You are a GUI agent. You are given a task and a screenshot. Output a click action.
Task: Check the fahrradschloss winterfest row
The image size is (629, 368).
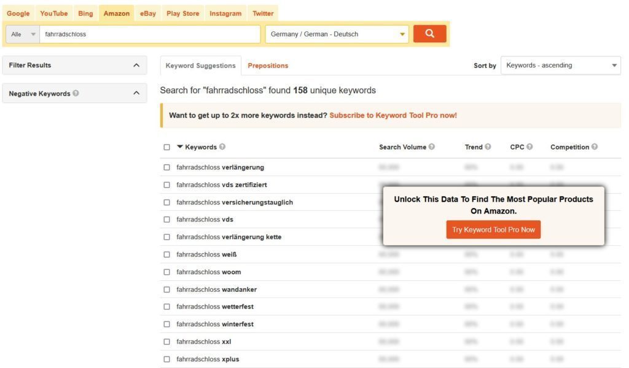click(167, 324)
